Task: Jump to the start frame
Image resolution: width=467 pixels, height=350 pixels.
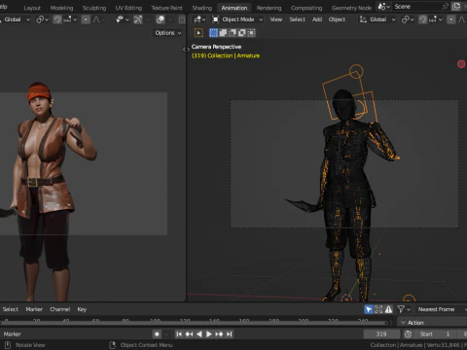Action: tap(179, 333)
